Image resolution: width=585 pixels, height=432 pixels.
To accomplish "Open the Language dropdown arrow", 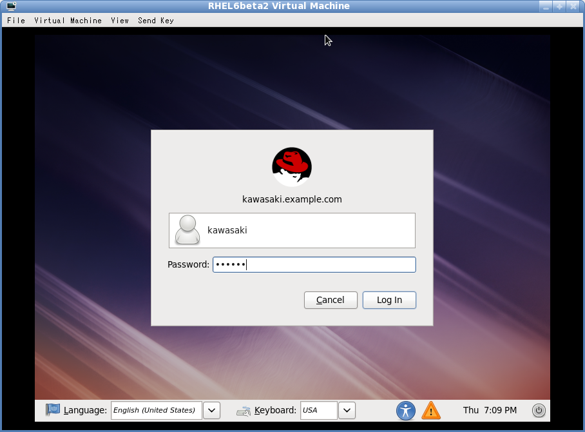I will 211,410.
